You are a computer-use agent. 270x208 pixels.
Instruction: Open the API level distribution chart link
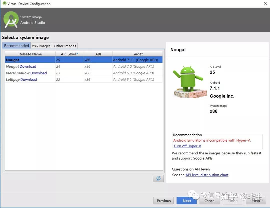click(x=207, y=175)
